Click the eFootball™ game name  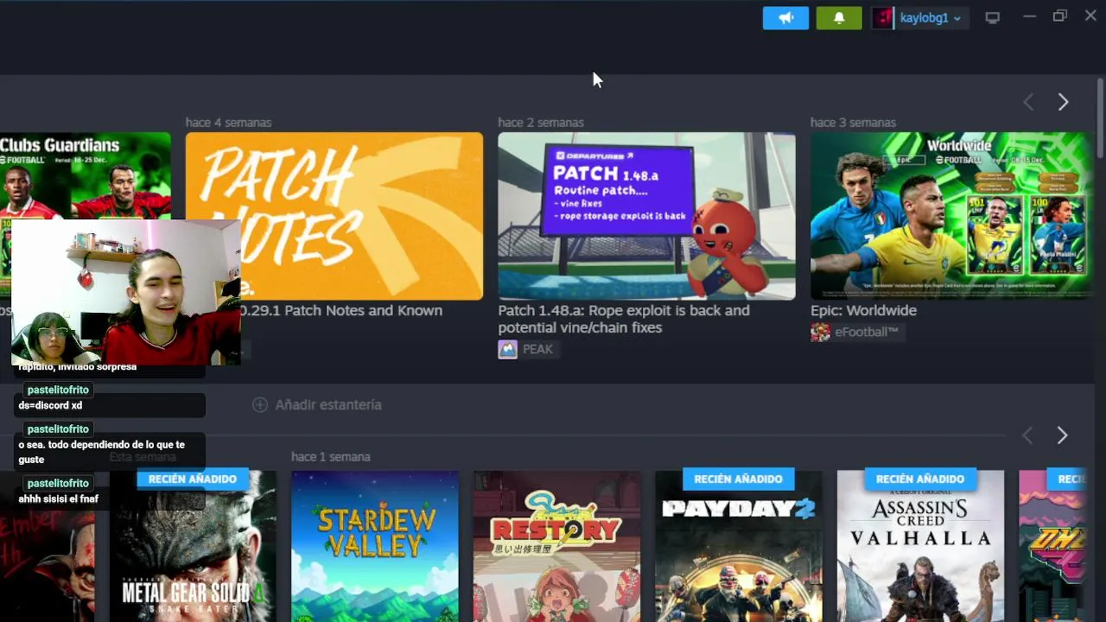[x=867, y=332]
